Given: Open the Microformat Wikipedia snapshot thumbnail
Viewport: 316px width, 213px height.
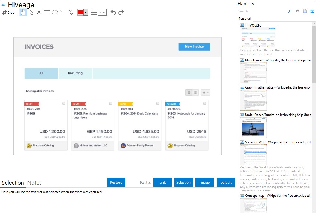Looking at the screenshot, I should (x=253, y=73).
